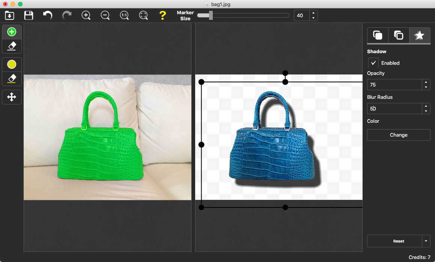Increase Opacity value with up arrow
The width and height of the screenshot is (435, 262).
coord(426,82)
